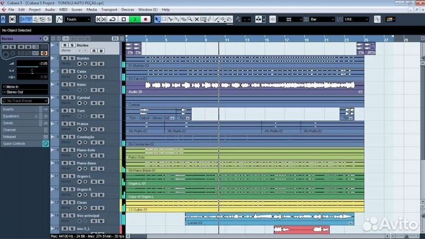Image resolution: width=425 pixels, height=239 pixels.
Task: Select the Object Selection arrow tool
Action: coord(158,19)
